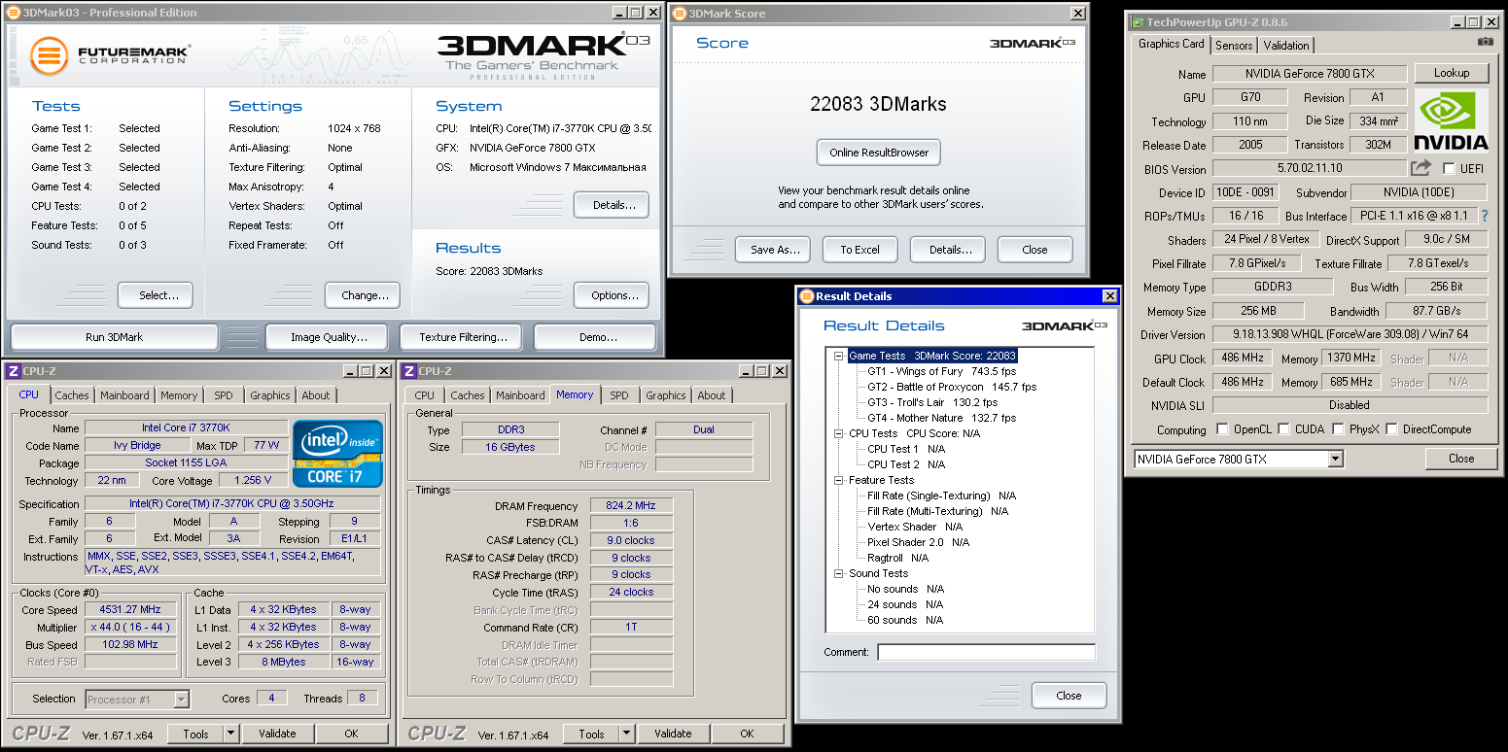Switch to Graphics tab in CPU-Z memory window
The image size is (1508, 752).
[x=666, y=395]
